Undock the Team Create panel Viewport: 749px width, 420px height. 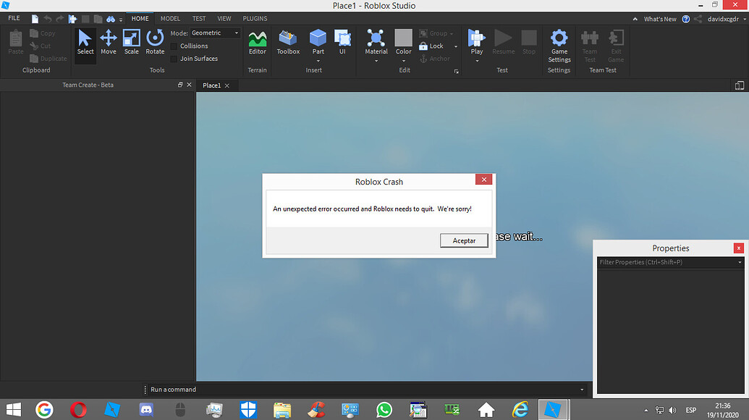click(180, 85)
